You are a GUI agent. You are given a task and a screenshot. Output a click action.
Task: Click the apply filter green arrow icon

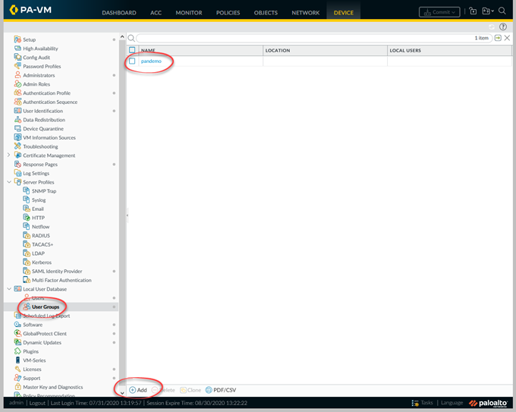498,38
